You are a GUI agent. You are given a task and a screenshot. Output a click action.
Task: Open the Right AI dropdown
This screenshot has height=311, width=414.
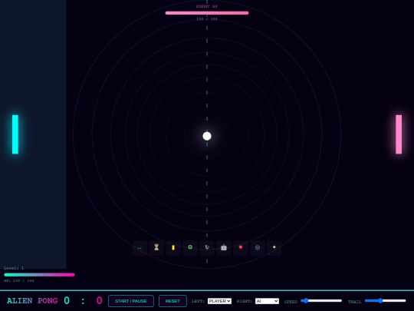[267, 301]
